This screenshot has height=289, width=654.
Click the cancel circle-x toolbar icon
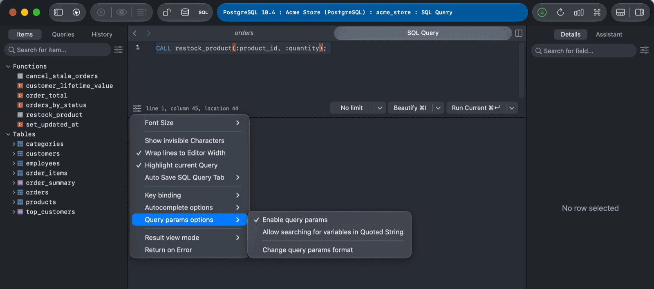click(101, 12)
